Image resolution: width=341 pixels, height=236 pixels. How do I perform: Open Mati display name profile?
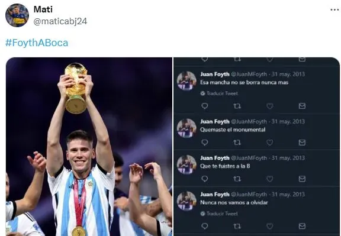click(43, 9)
